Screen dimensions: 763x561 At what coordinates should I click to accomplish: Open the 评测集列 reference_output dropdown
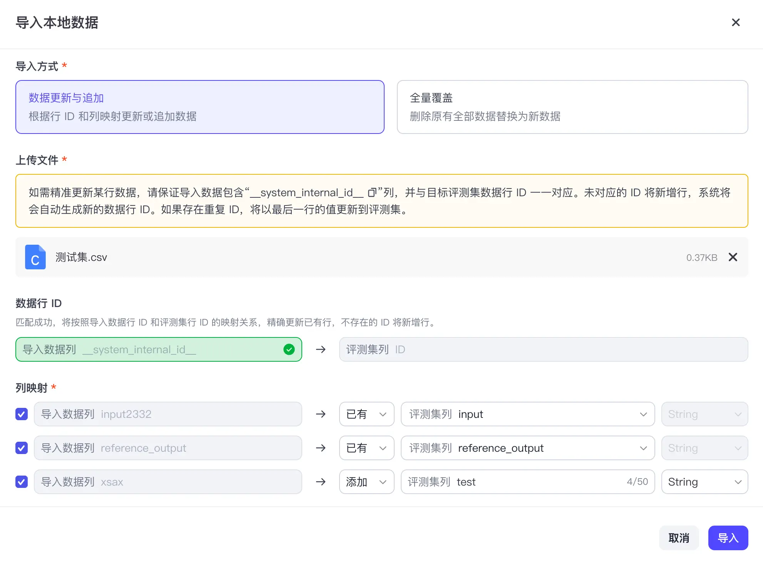[528, 448]
